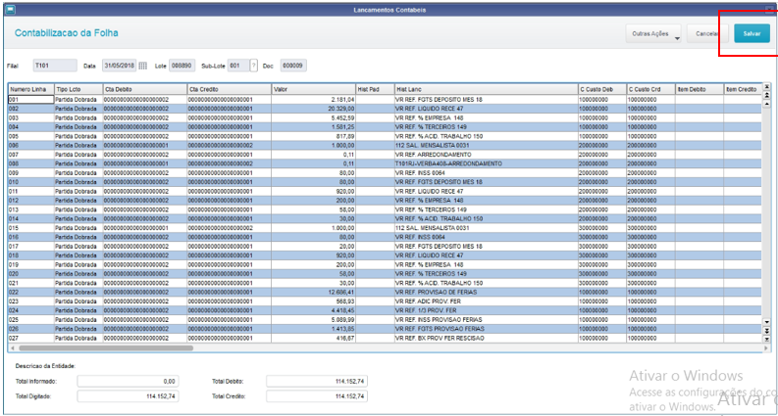Viewport: 778px width, 416px height.
Task: Select 'VR REF. PROVISAO DE FERIAS' cell
Action: [x=486, y=293]
